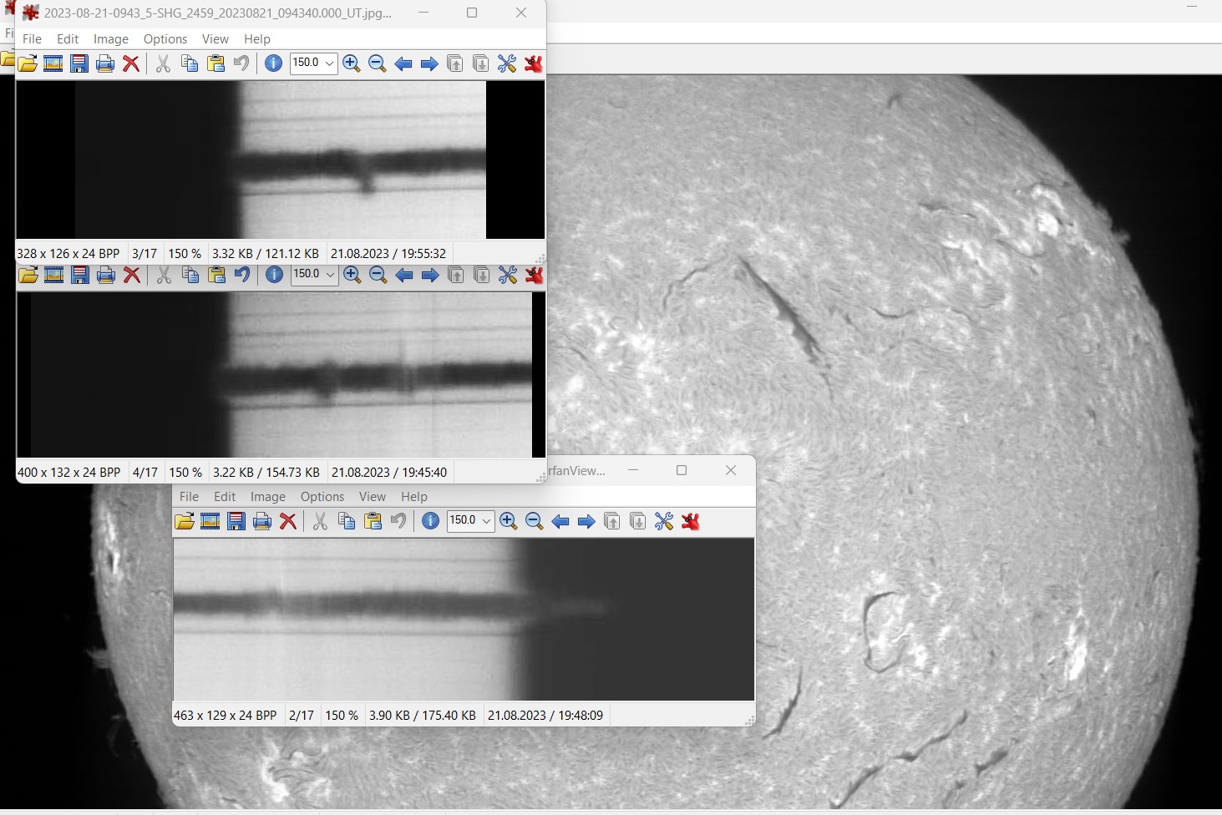Click Paste icon in the 2/17 window toolbar
1222x815 pixels.
[373, 522]
